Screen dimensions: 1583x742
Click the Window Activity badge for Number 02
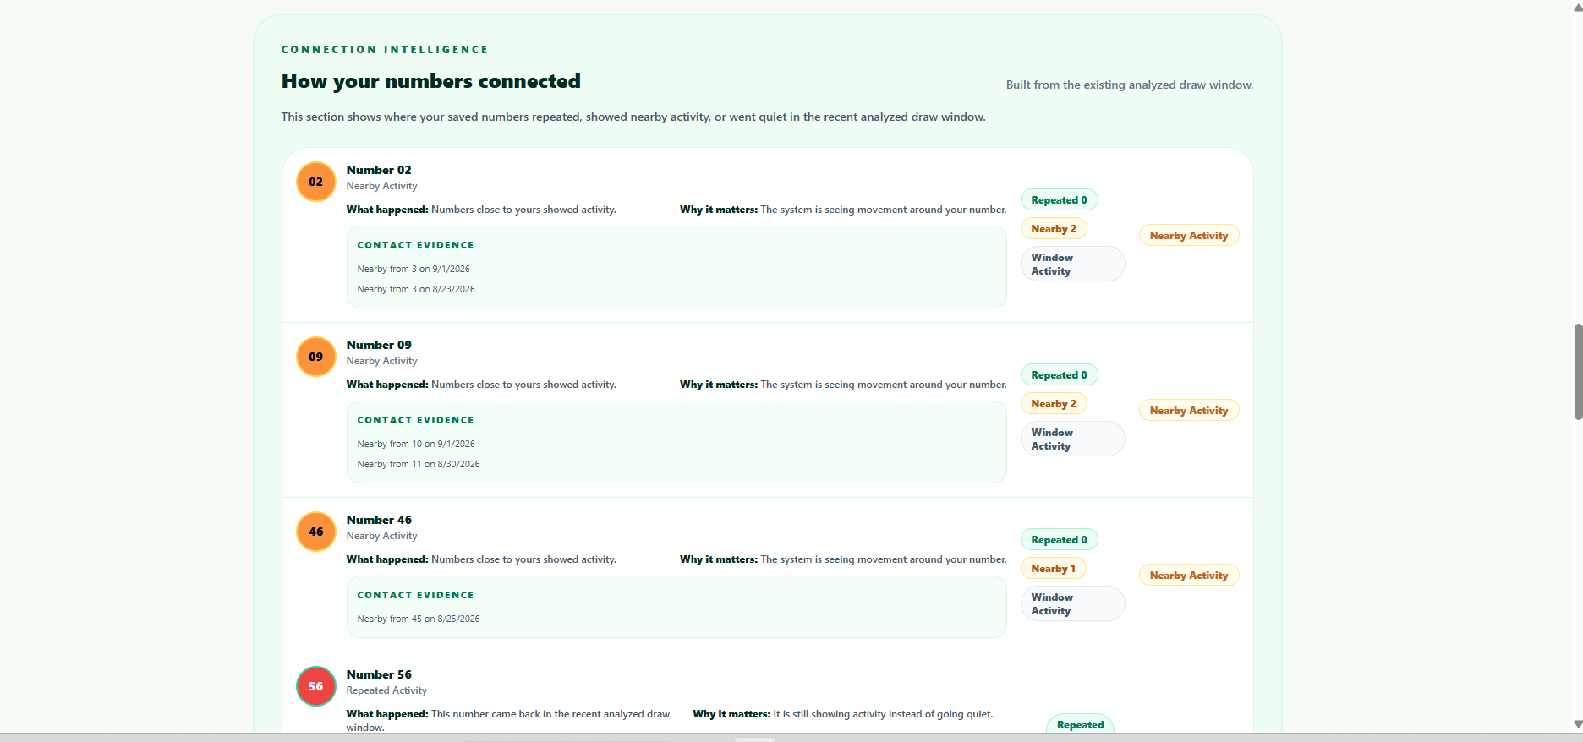(x=1072, y=264)
